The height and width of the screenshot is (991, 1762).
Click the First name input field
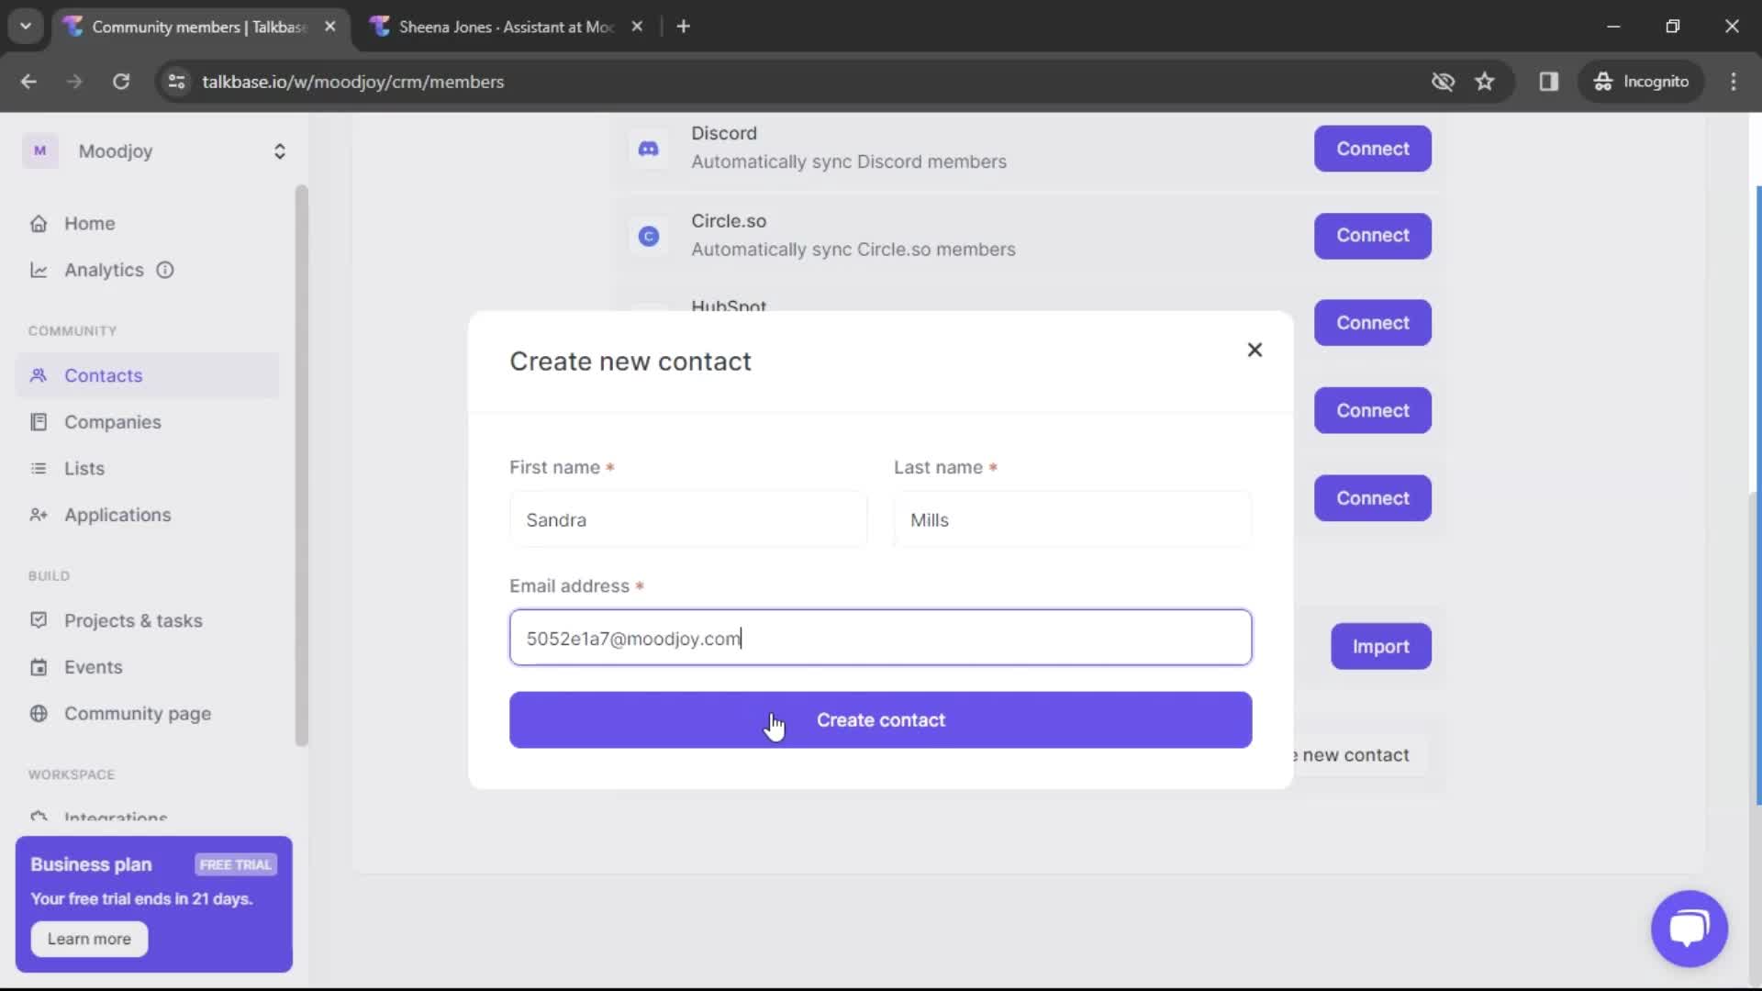coord(688,519)
